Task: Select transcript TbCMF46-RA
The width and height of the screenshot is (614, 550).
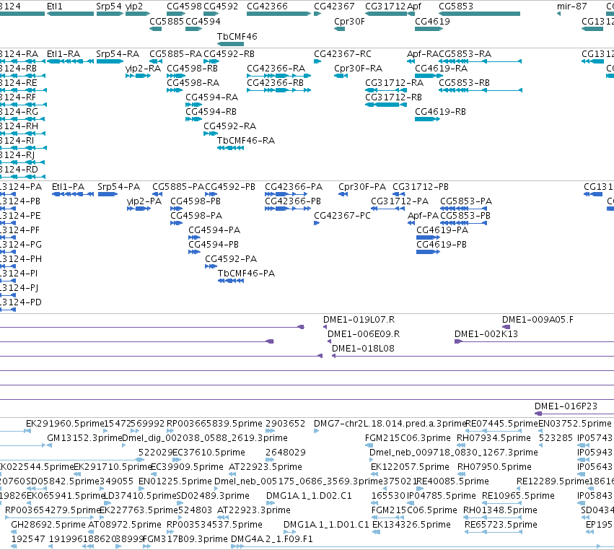Action: 246,141
